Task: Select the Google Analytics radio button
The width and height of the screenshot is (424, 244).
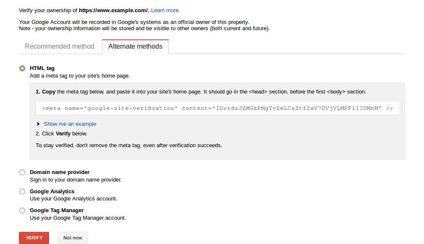Action: tap(22, 192)
